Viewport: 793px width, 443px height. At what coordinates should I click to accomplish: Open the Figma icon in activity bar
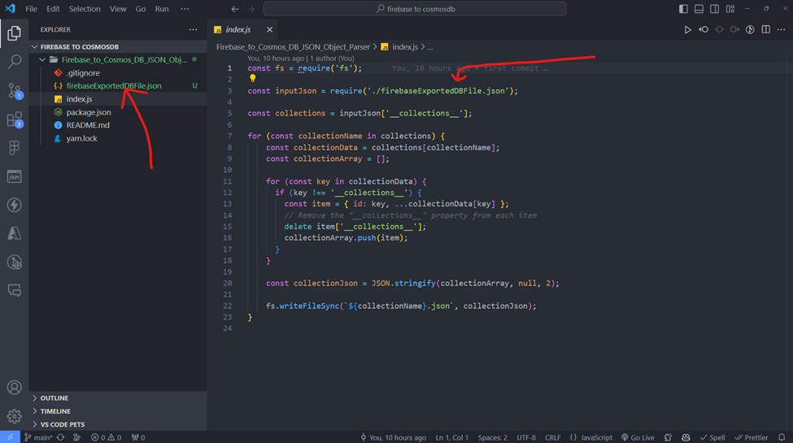click(14, 148)
